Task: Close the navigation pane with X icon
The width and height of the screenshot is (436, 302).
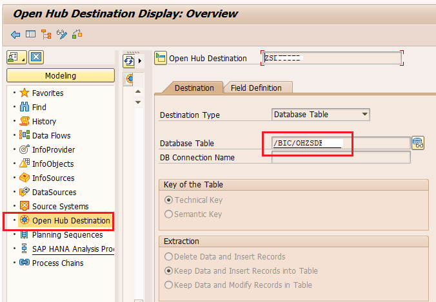Action: 36,57
